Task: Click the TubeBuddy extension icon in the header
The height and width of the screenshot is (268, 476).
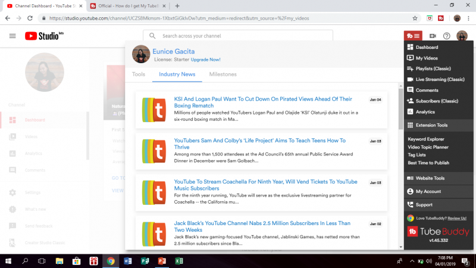Action: tap(413, 36)
